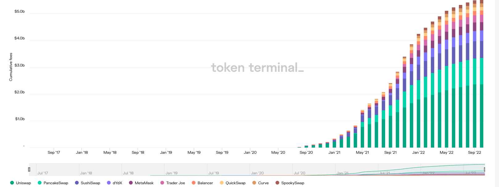Click the Balancer orange legend dot
Viewport: 499px width, 187px height.
click(x=193, y=183)
